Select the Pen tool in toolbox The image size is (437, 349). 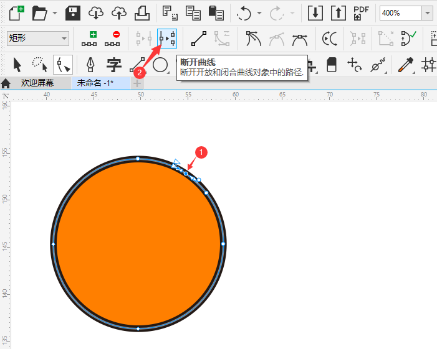click(x=90, y=65)
